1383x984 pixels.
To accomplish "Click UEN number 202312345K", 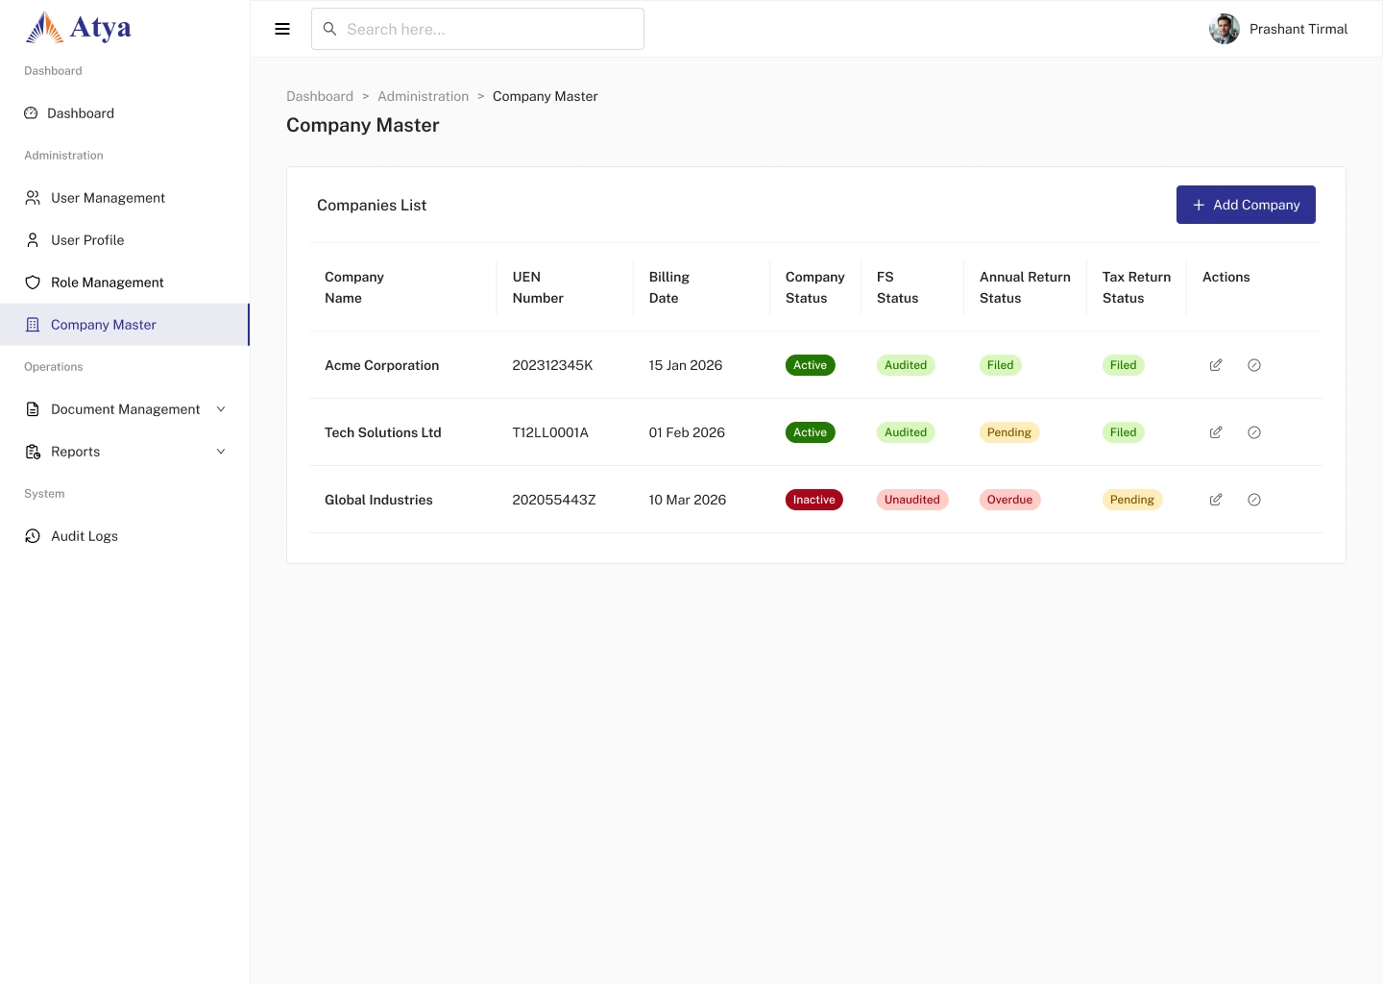I will [553, 365].
